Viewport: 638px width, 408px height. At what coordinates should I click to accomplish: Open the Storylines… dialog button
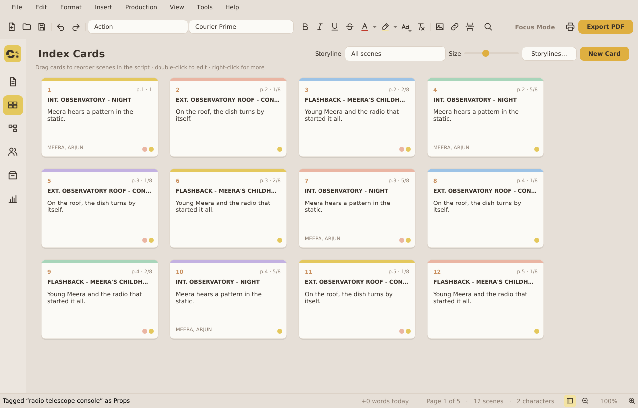[549, 54]
